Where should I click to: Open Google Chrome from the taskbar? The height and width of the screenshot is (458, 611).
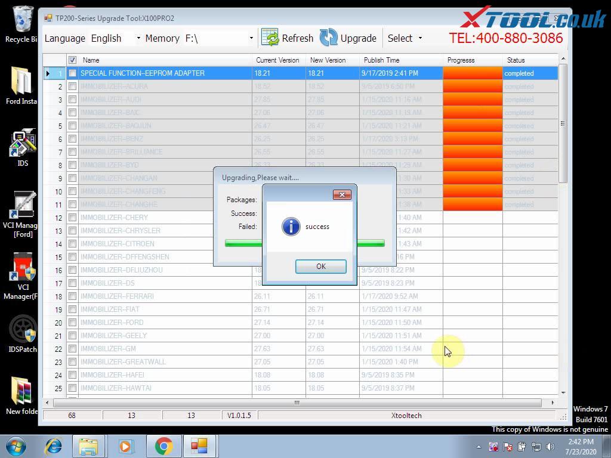point(163,445)
